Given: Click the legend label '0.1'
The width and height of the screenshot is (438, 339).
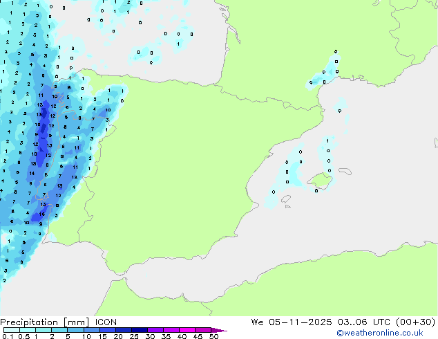Looking at the screenshot, I should click(8, 336).
